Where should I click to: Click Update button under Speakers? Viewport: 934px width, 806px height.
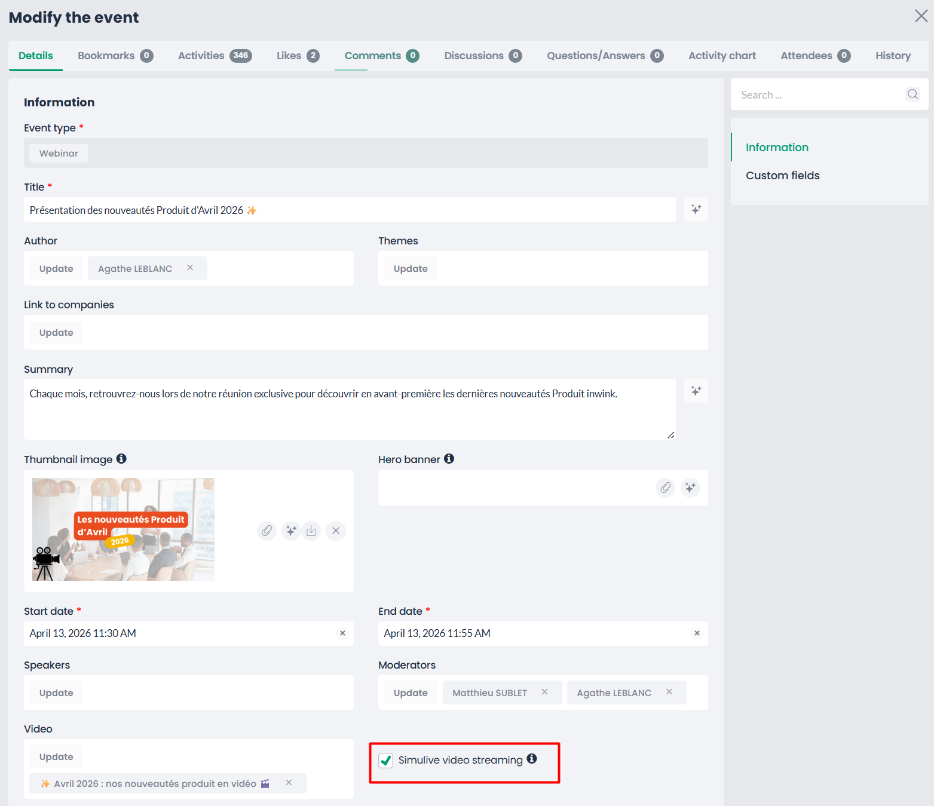tap(56, 693)
